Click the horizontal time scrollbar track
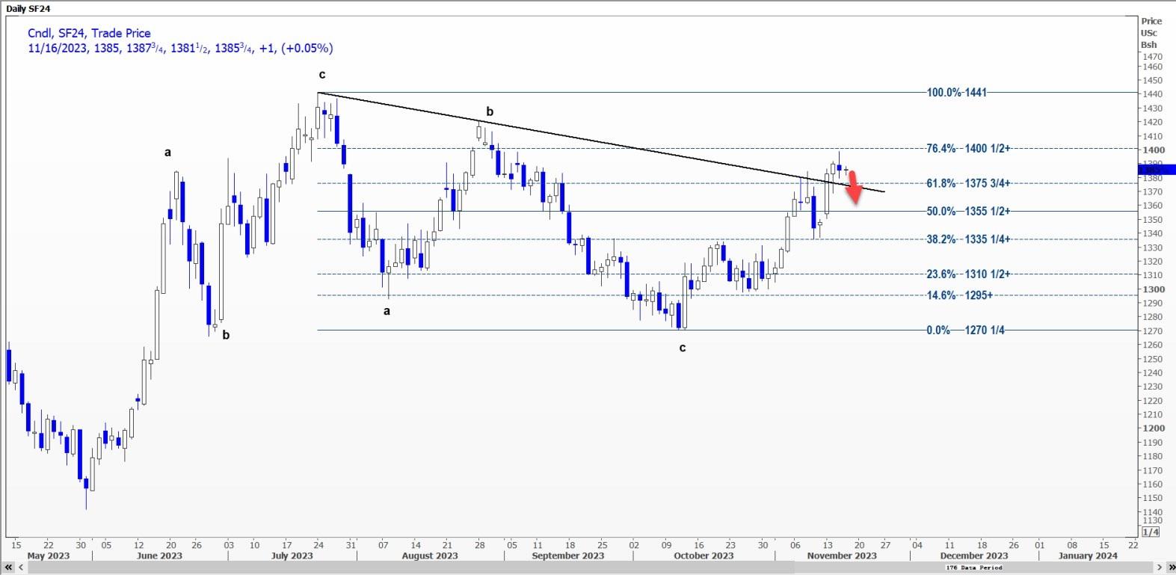Image resolution: width=1176 pixels, height=575 pixels. point(589,568)
